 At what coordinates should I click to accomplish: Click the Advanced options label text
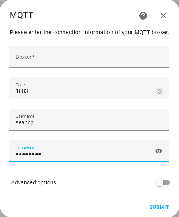pos(34,182)
